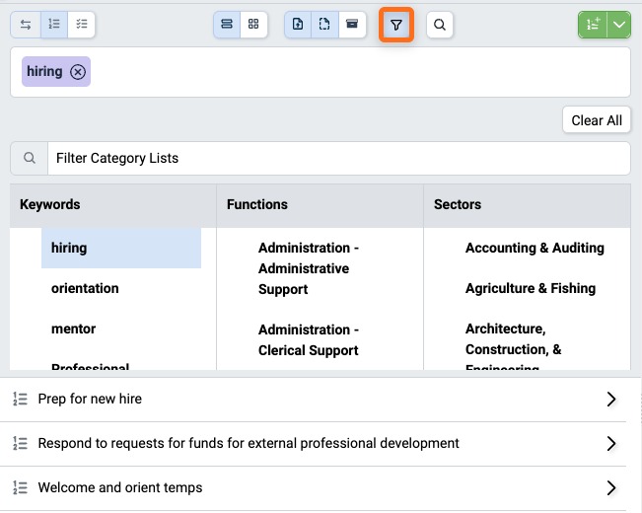The height and width of the screenshot is (513, 642).
Task: Click the swap arrows toolbar icon
Action: pos(26,25)
